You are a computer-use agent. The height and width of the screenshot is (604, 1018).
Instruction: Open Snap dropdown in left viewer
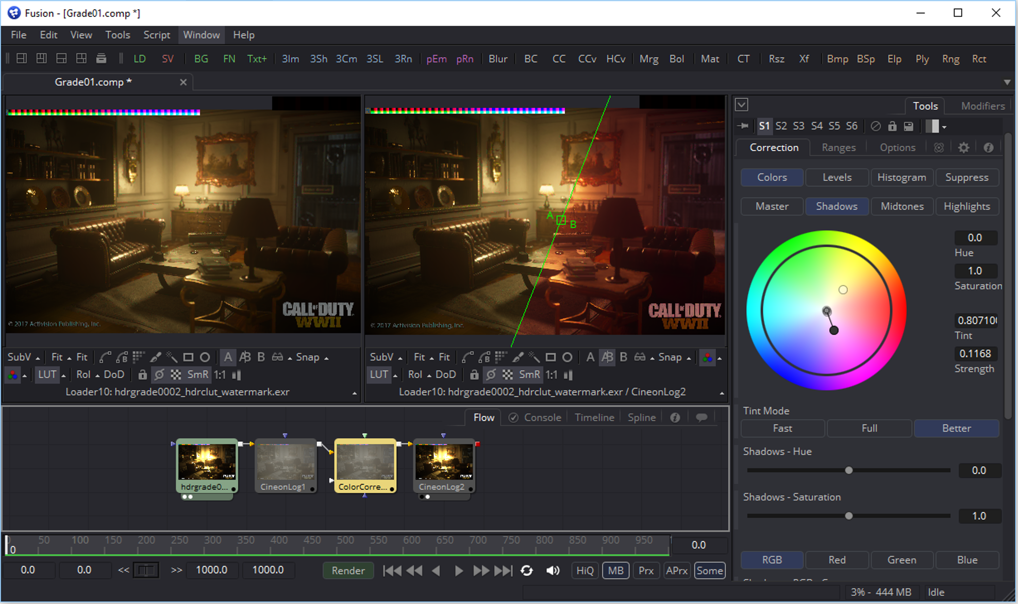(312, 357)
